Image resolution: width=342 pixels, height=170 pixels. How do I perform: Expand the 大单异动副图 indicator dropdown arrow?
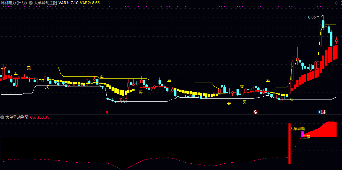point(2,117)
